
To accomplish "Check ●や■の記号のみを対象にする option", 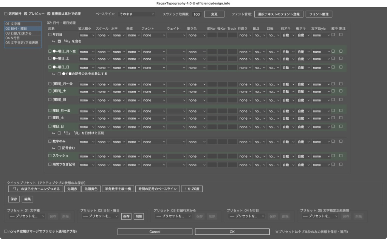I will 59,74.
